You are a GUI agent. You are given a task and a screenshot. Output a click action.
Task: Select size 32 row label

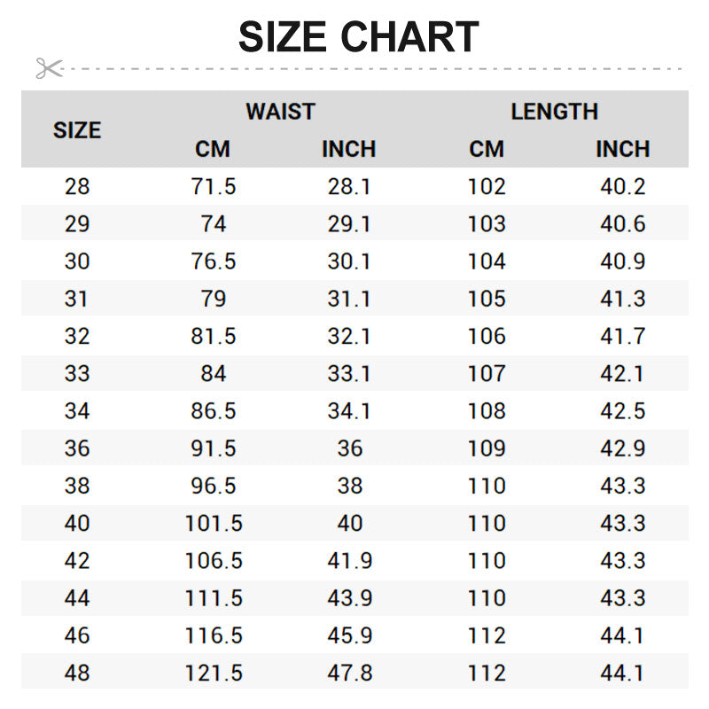(x=77, y=337)
